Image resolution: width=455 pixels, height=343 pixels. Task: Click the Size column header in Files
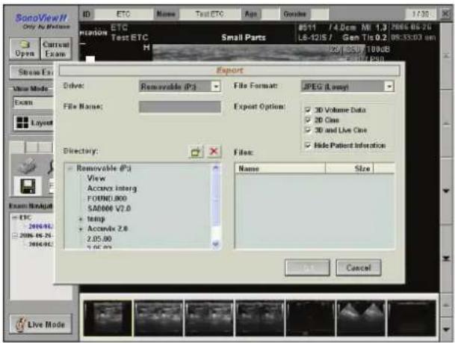pyautogui.click(x=350, y=169)
